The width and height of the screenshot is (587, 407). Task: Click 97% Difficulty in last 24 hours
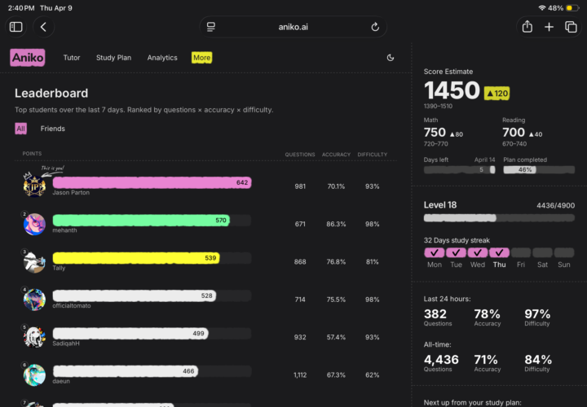537,317
